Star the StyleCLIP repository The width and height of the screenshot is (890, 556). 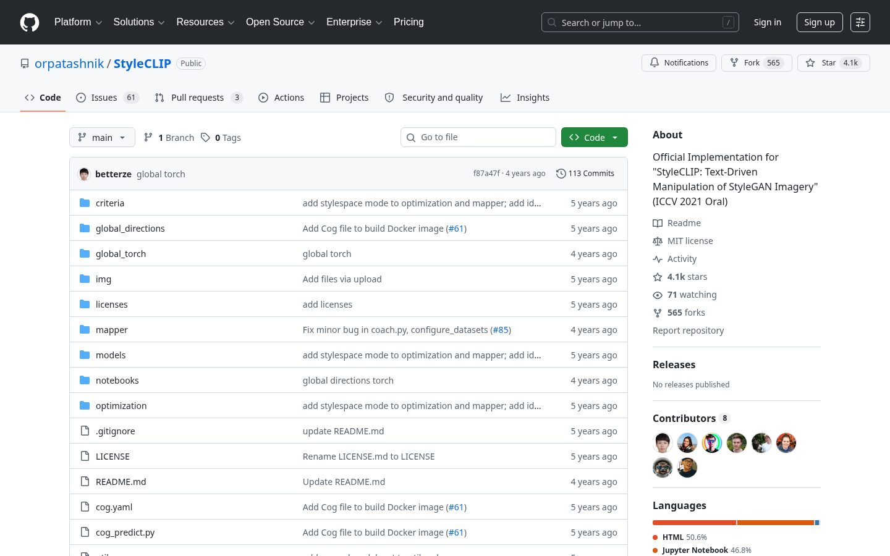(833, 63)
